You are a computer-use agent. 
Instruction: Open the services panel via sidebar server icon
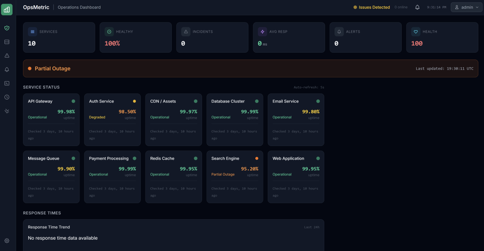point(6,42)
